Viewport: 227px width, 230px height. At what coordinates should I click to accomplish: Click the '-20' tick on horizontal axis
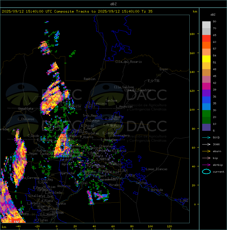click(x=37, y=226)
